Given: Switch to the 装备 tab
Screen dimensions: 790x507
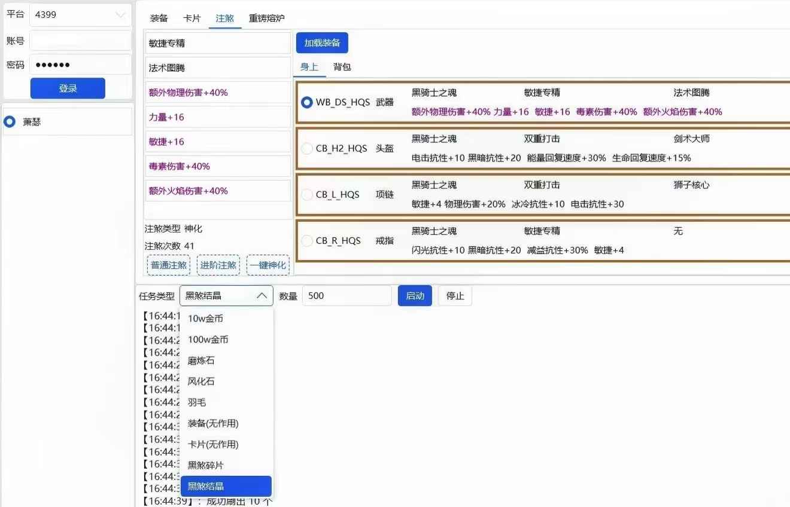Looking at the screenshot, I should coord(158,19).
